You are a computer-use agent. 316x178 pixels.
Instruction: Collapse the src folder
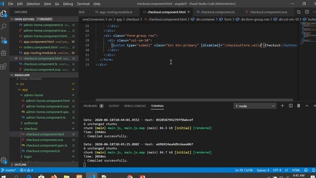click(x=18, y=84)
